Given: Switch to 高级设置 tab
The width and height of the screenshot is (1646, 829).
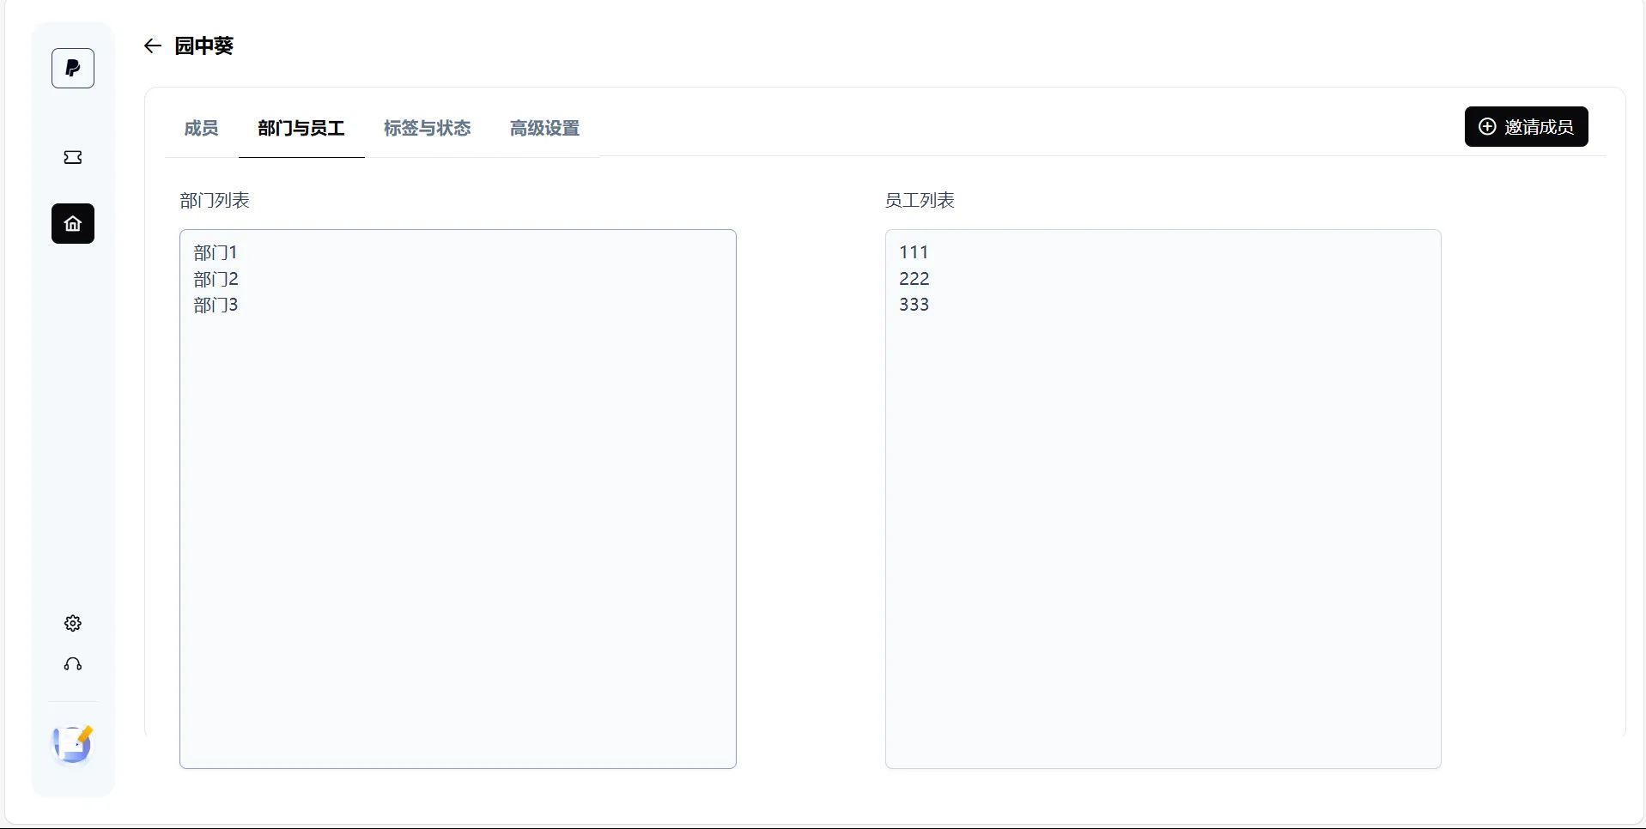Looking at the screenshot, I should (545, 129).
